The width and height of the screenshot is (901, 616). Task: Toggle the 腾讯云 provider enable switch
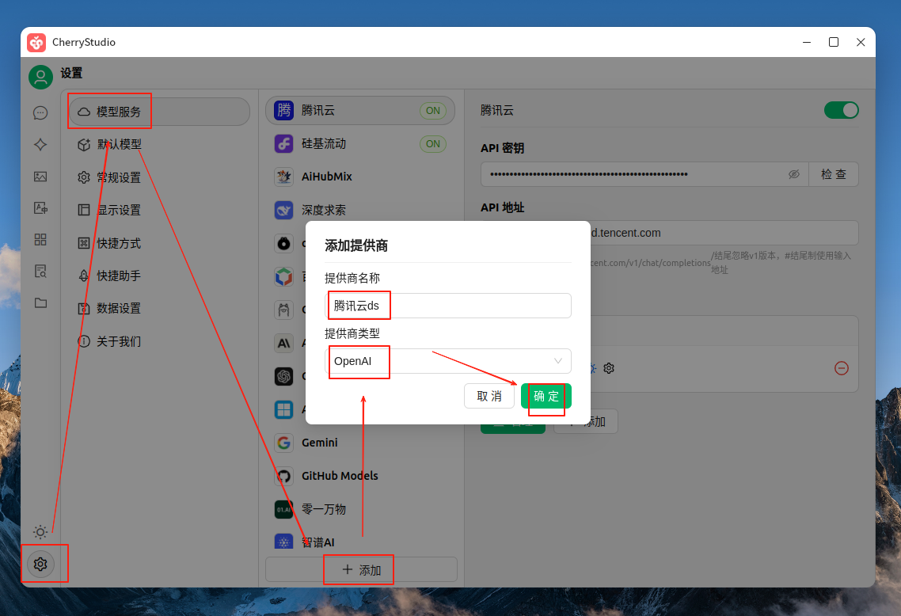pyautogui.click(x=841, y=110)
